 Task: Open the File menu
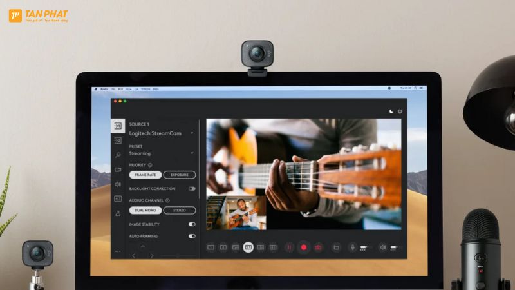pyautogui.click(x=113, y=89)
